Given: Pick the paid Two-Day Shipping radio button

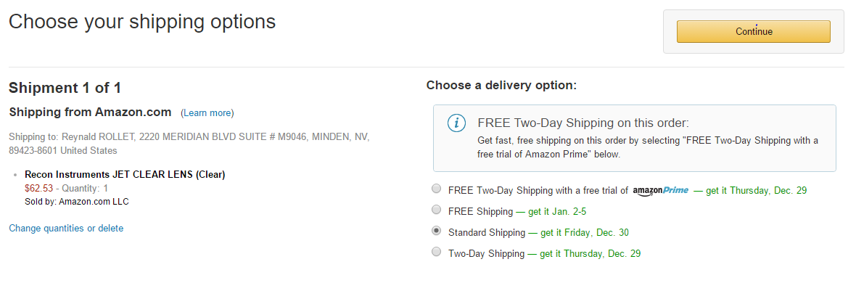Looking at the screenshot, I should 436,252.
